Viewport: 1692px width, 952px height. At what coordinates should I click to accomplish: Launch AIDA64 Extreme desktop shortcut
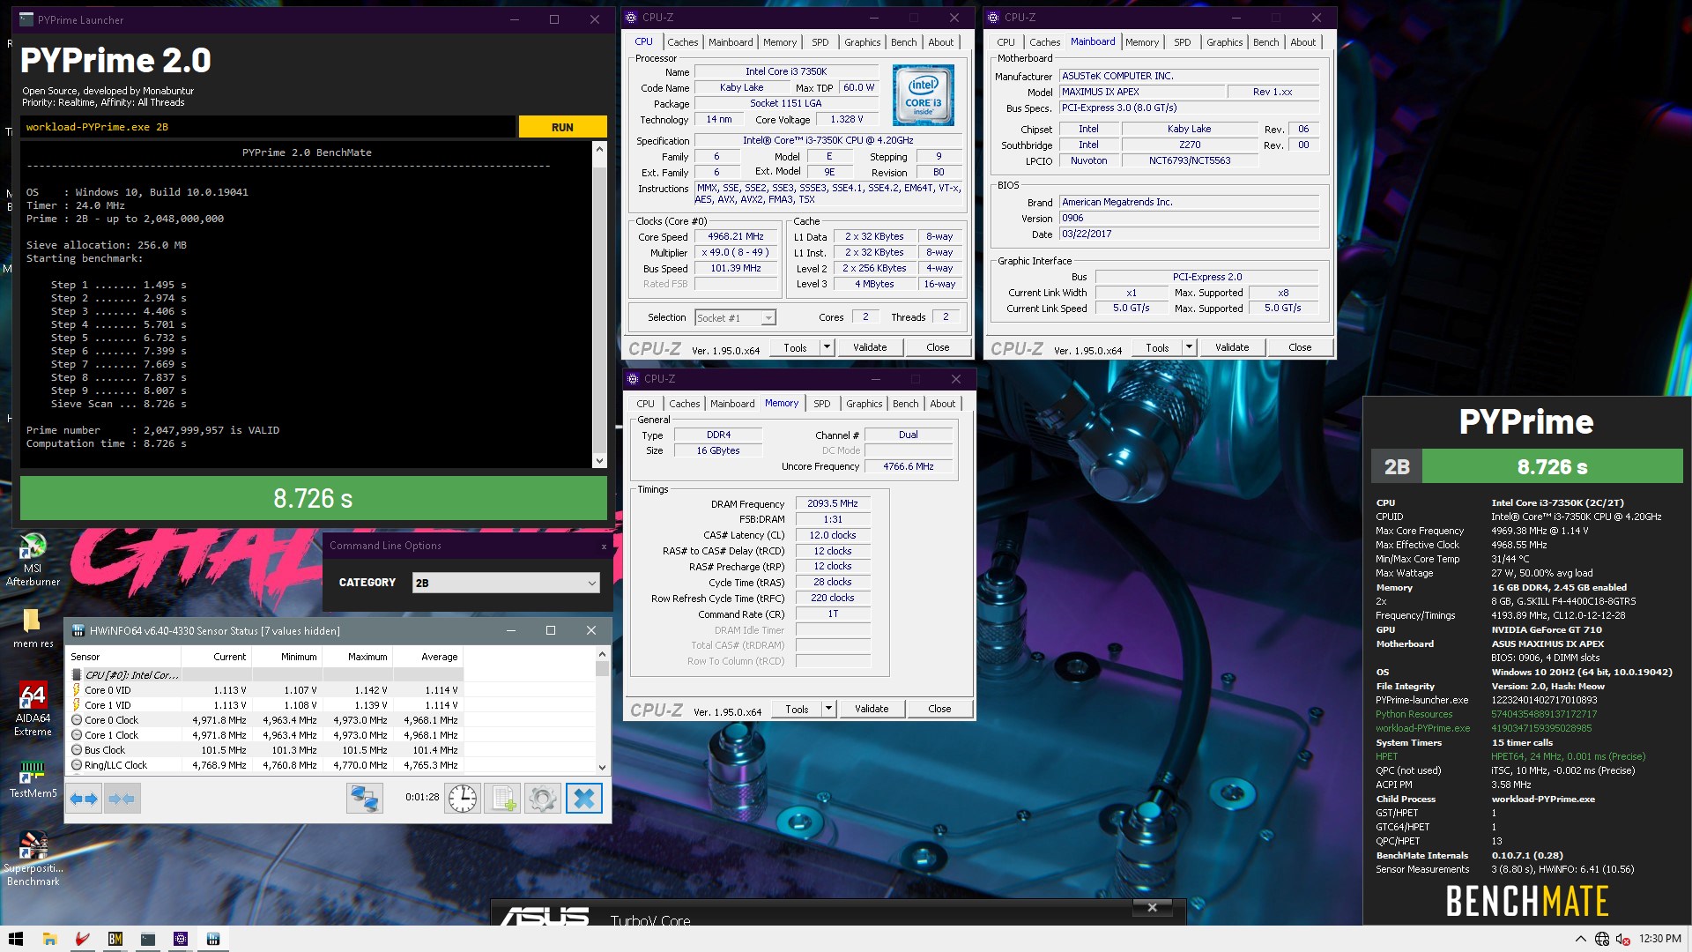point(33,710)
